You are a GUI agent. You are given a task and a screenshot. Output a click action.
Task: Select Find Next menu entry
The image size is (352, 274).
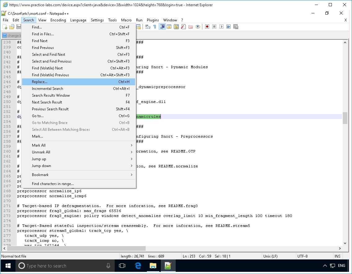(x=79, y=41)
